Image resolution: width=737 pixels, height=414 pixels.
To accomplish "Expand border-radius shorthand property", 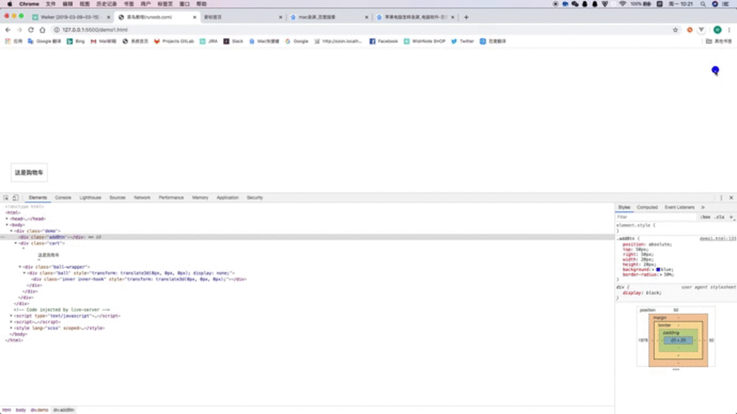I will (662, 275).
